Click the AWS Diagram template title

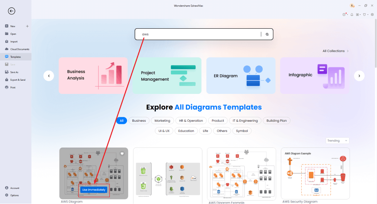[x=72, y=202]
